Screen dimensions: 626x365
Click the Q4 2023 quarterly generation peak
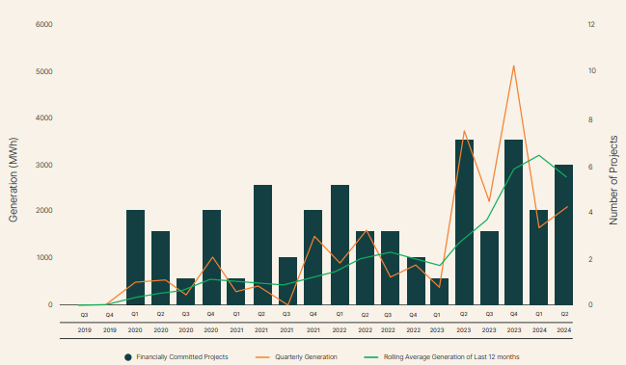point(514,65)
